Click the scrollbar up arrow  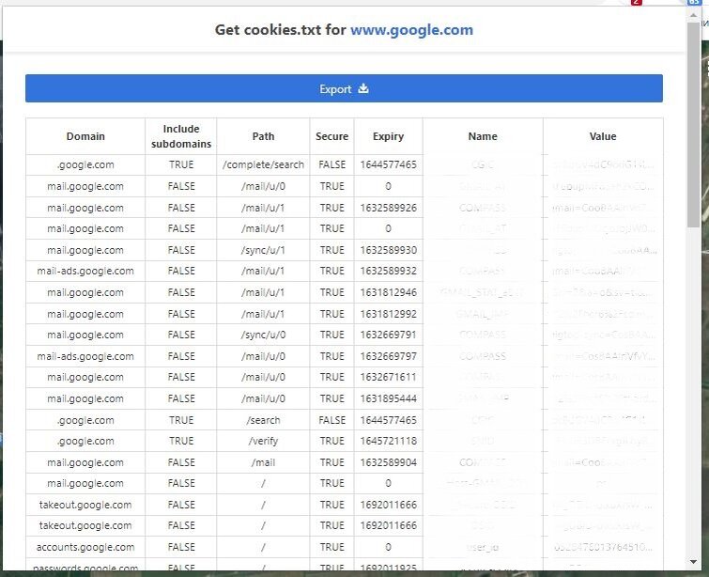693,15
